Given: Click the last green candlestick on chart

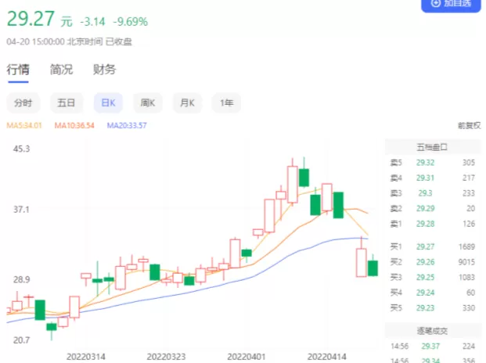Looking at the screenshot, I should (373, 268).
